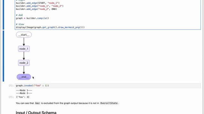This screenshot has height=114, width=204.
Task: Click the [7] output prompt beside {'foo': 3}
Action: coord(11,97)
